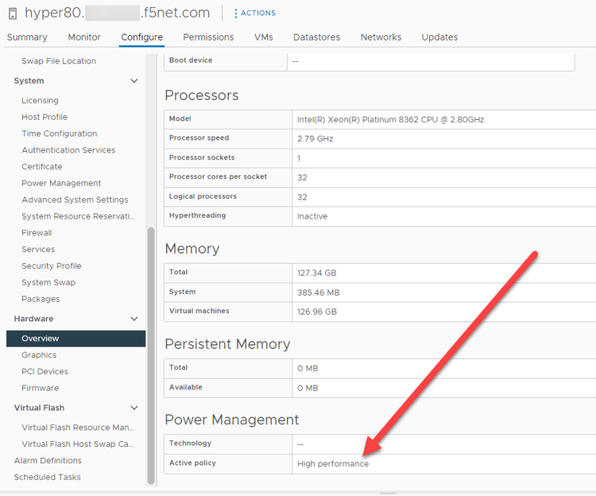Collapse the System section chevron

coord(134,81)
